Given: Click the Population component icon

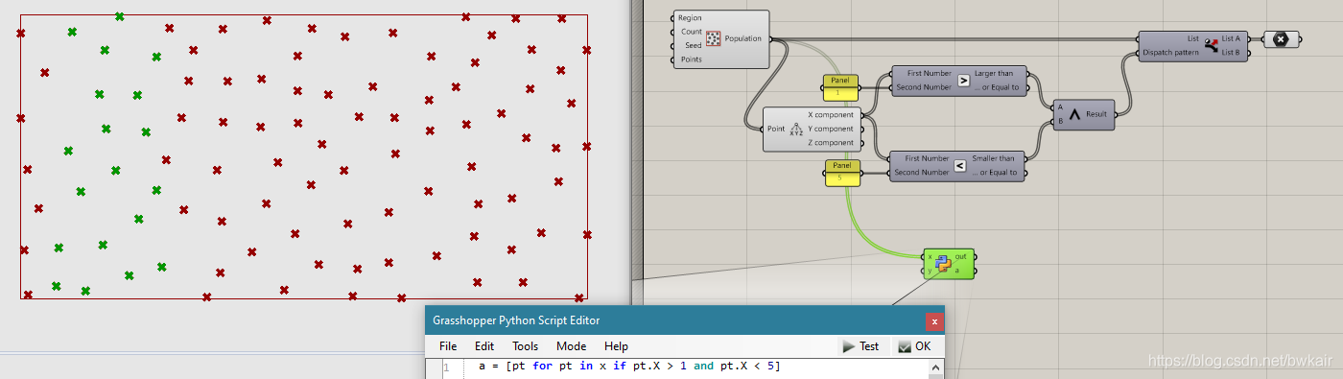Looking at the screenshot, I should pos(714,39).
